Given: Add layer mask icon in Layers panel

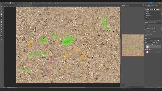Looking at the screenshot, I should 153,87.
